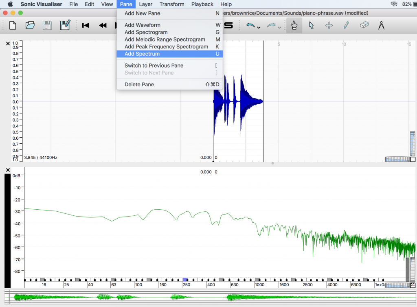Close the spectrum pane with X

click(x=8, y=170)
